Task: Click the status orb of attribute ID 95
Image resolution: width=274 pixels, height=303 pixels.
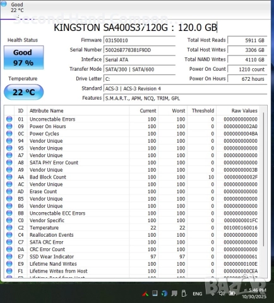Action: tap(9, 148)
